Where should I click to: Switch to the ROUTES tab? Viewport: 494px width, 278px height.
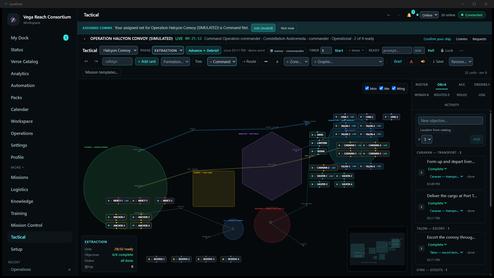click(442, 95)
